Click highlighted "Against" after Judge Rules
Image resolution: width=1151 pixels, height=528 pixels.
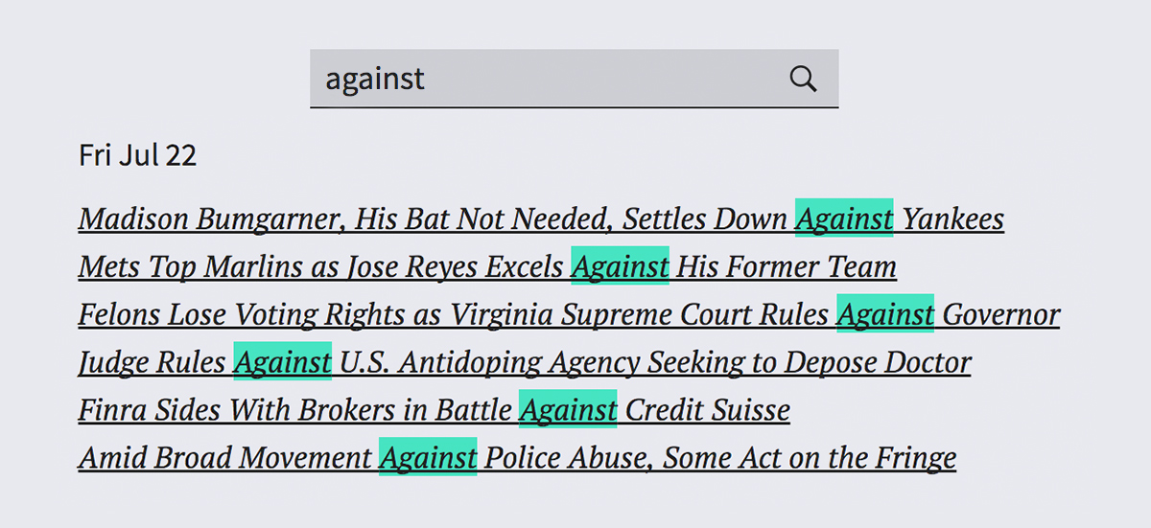tap(283, 362)
